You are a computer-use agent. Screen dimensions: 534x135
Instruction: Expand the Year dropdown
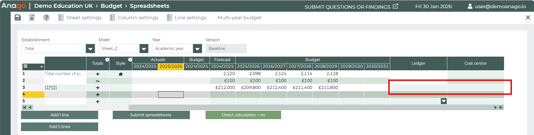pyautogui.click(x=197, y=49)
